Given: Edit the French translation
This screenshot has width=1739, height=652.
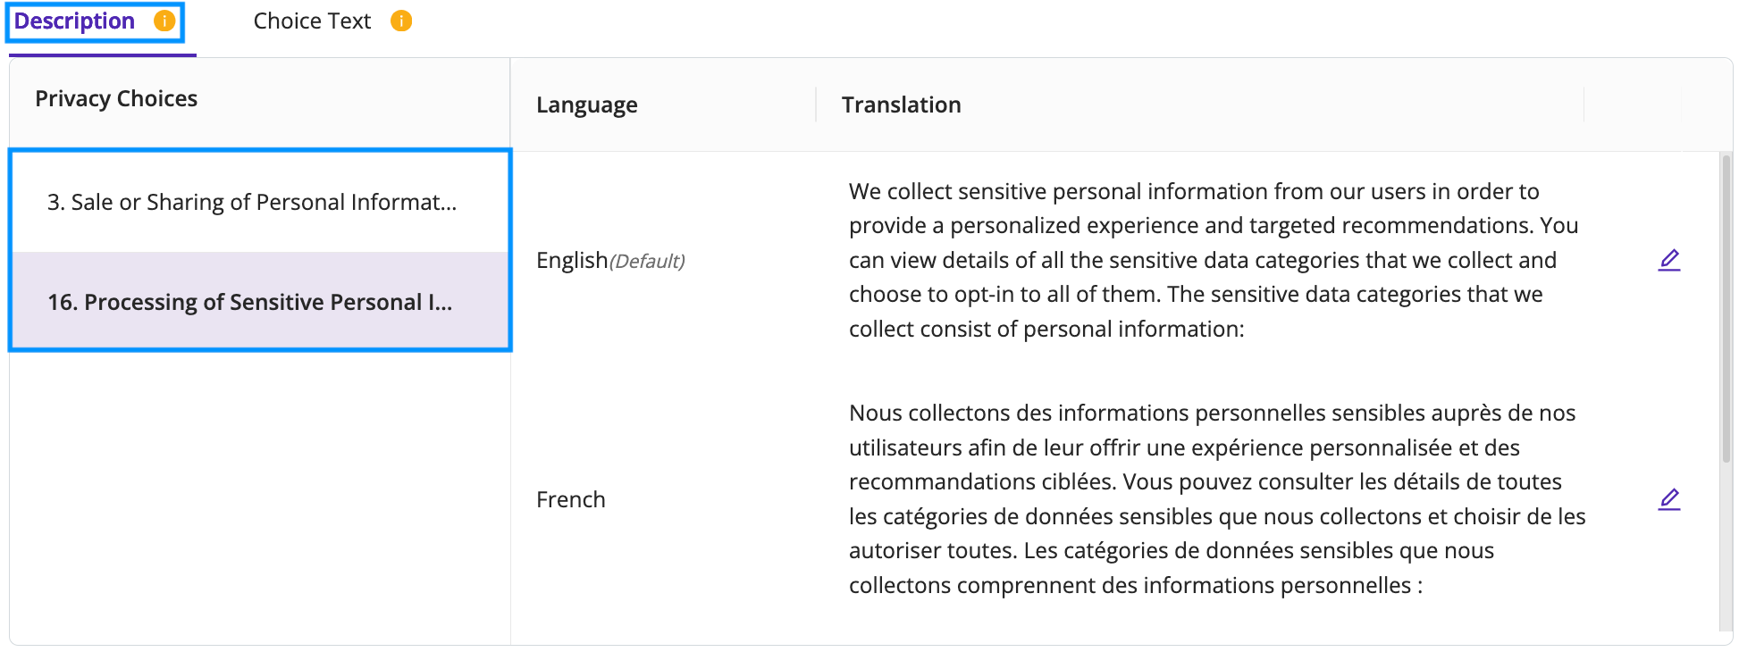Looking at the screenshot, I should [x=1669, y=499].
